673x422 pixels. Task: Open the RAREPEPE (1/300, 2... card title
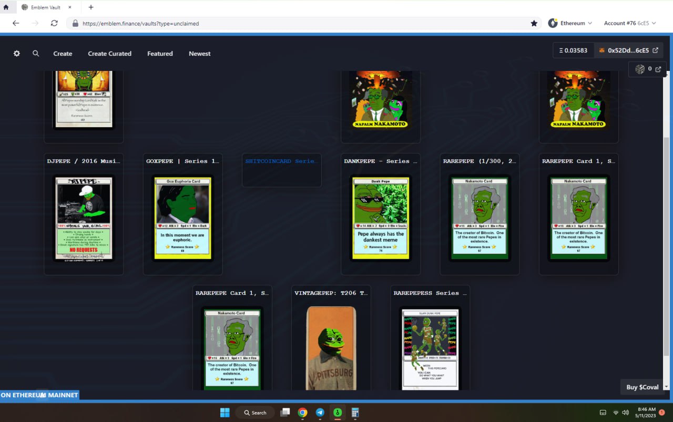point(480,161)
